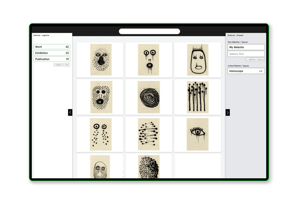
Task: Select the concentric spiral circle drawing
Action: (x=149, y=97)
